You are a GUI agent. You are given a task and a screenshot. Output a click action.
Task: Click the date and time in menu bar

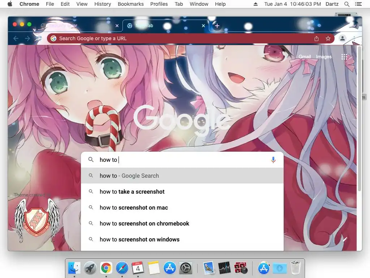[x=292, y=4]
